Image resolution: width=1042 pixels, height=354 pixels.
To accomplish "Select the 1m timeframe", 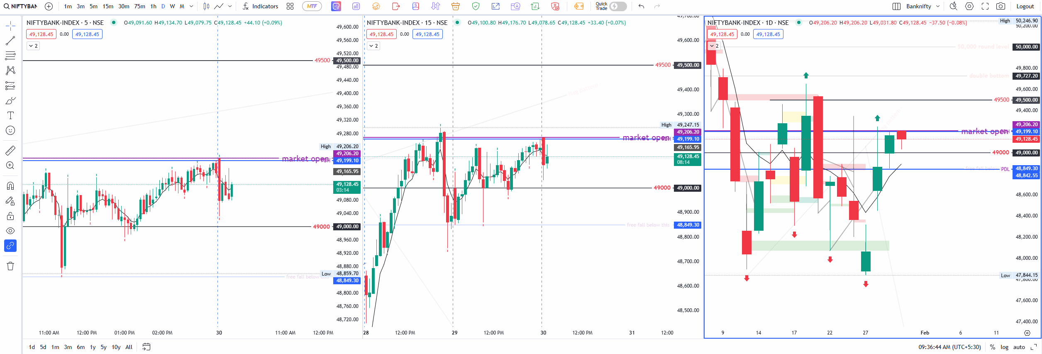I will (x=68, y=6).
